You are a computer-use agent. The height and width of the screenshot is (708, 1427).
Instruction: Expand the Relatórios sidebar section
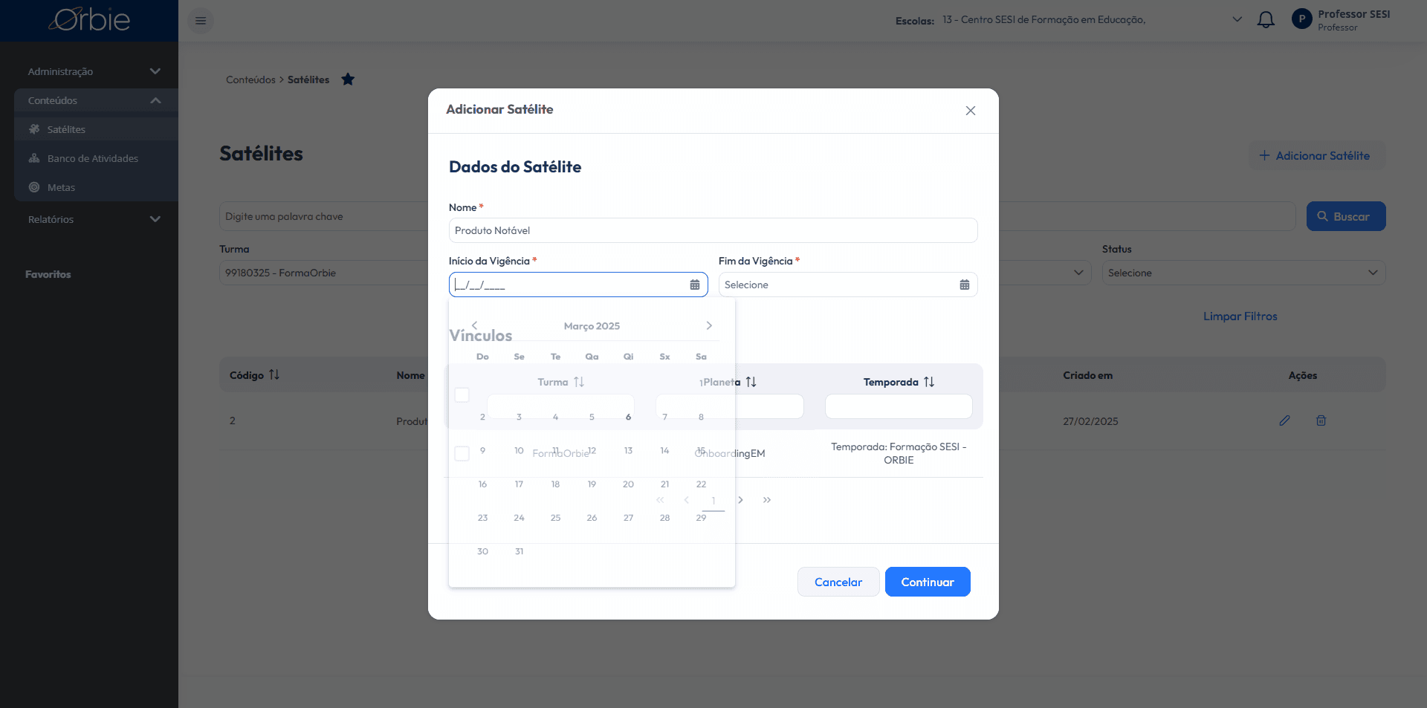(x=96, y=219)
